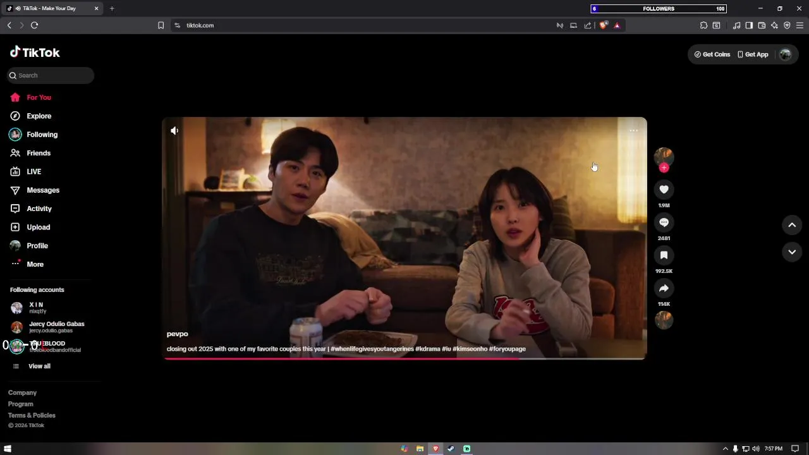The image size is (809, 455).
Task: Click the TikTok logo
Action: (x=35, y=52)
